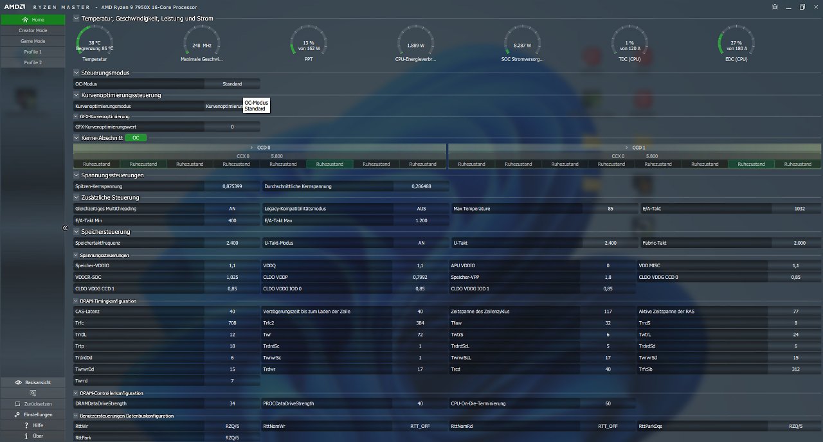Collapse the DRAM-Timingkonfiguration section
This screenshot has height=442, width=823.
[76, 301]
